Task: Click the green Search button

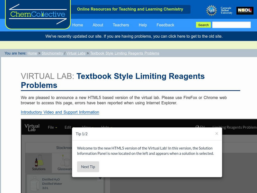Action: tap(203, 25)
